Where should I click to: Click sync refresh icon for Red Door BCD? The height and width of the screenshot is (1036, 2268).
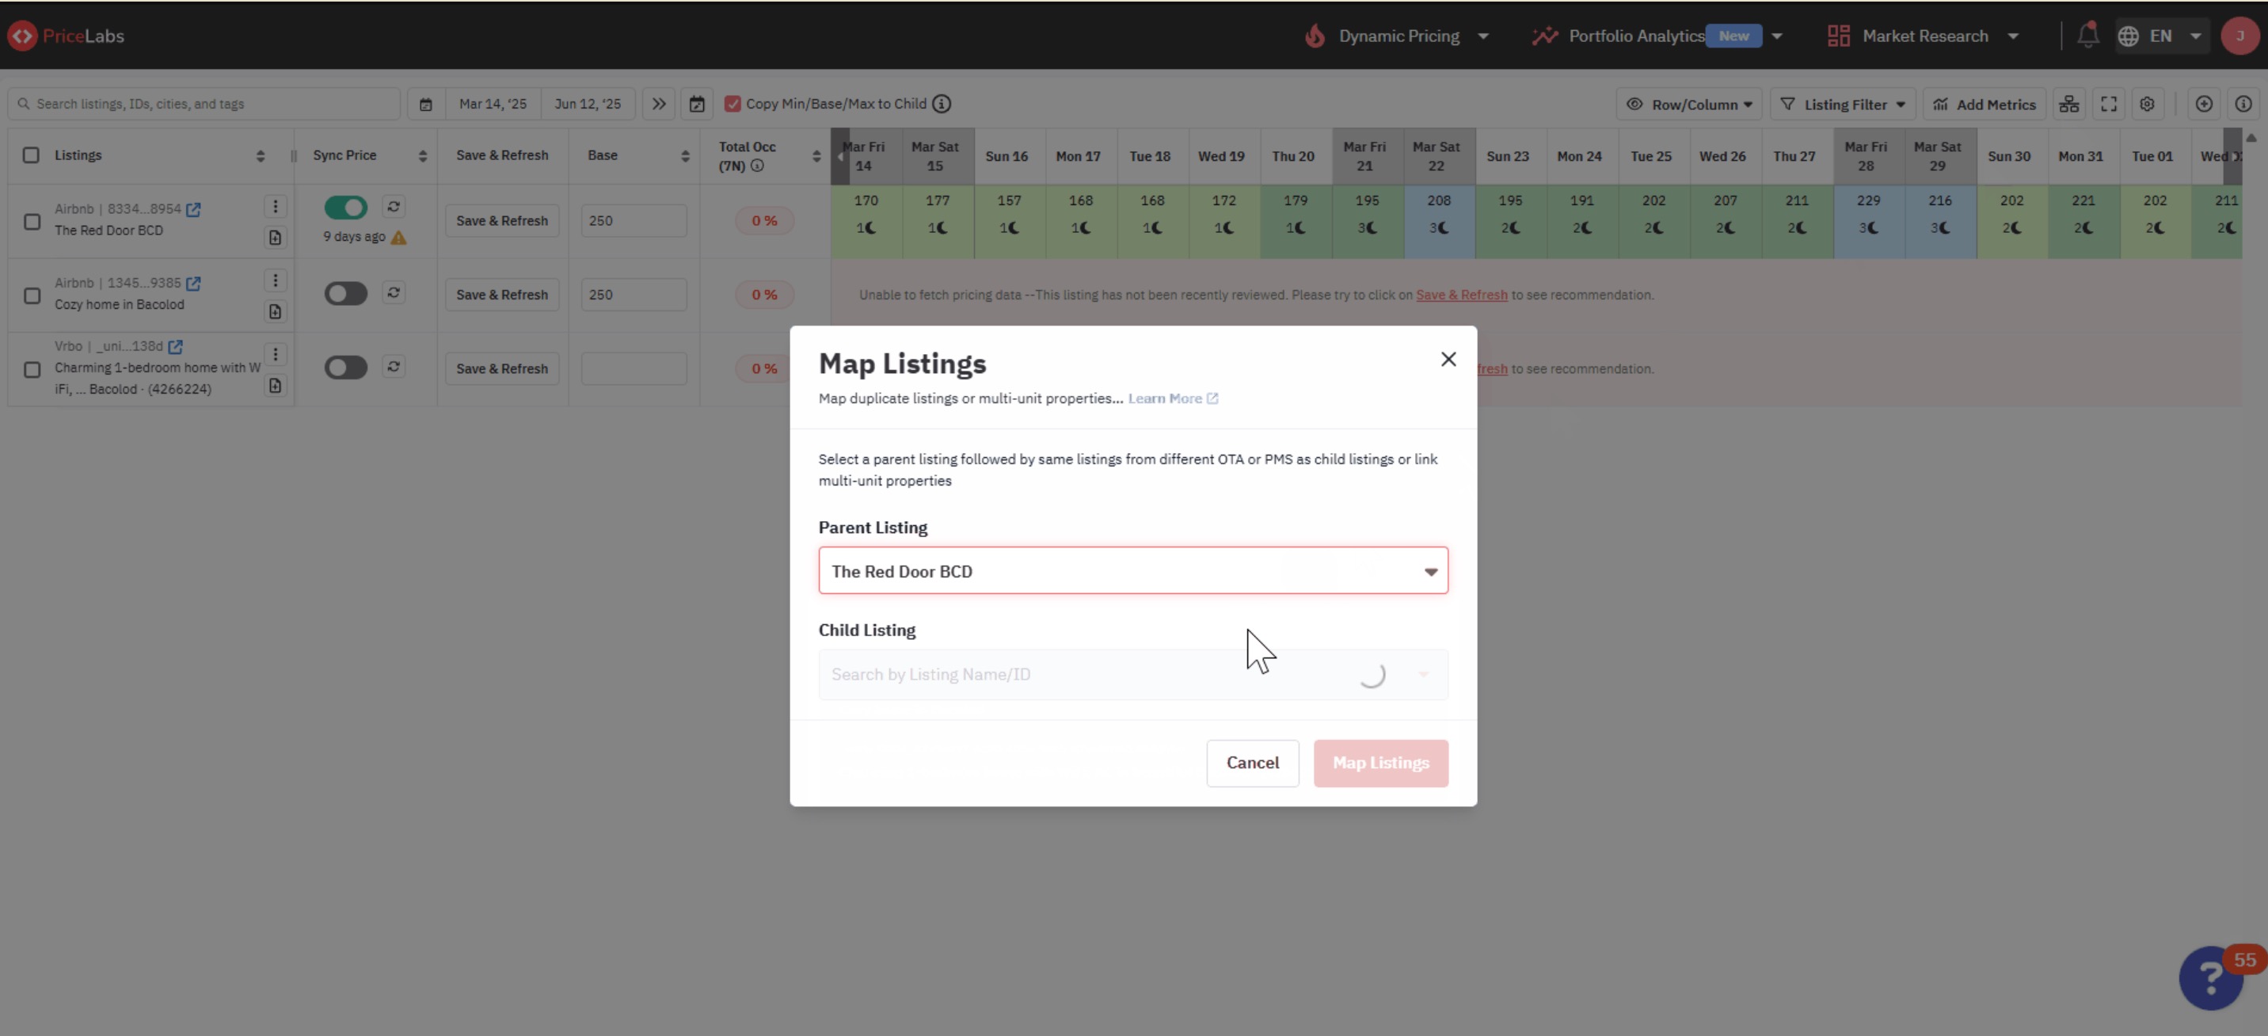pos(394,206)
